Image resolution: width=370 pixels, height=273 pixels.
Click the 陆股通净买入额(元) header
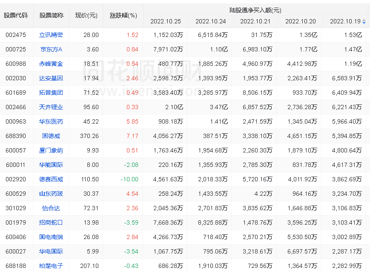tap(255, 10)
